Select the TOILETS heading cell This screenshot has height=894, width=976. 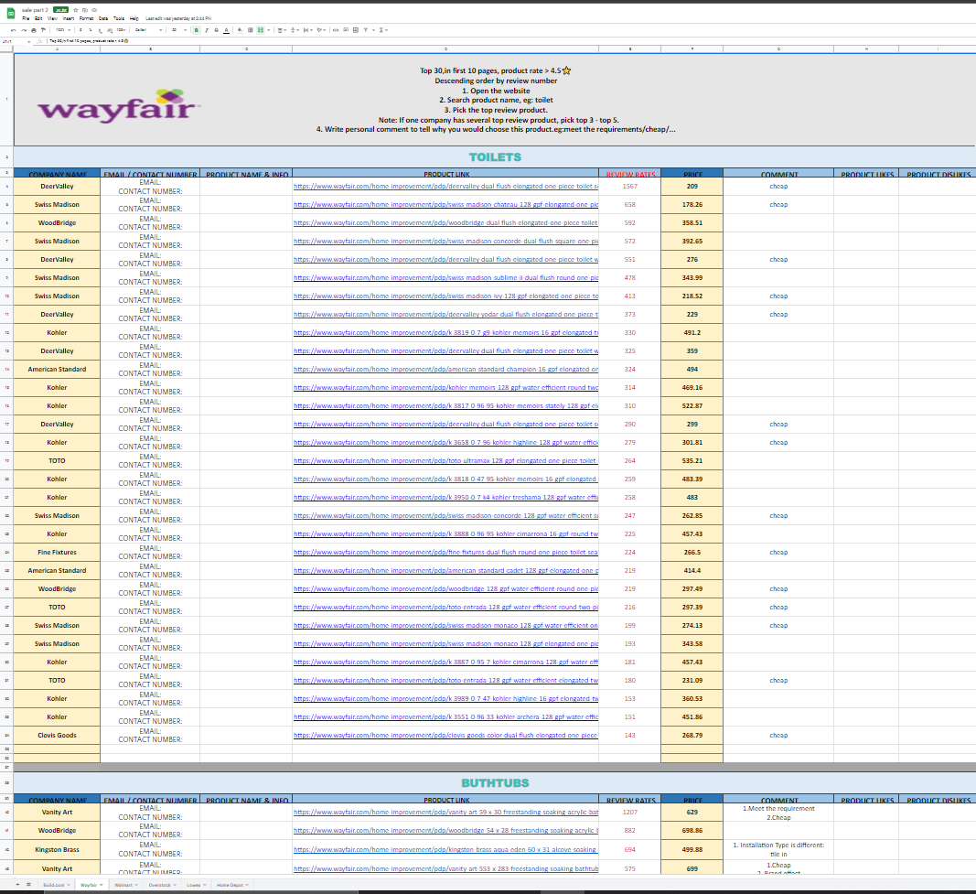(x=495, y=156)
